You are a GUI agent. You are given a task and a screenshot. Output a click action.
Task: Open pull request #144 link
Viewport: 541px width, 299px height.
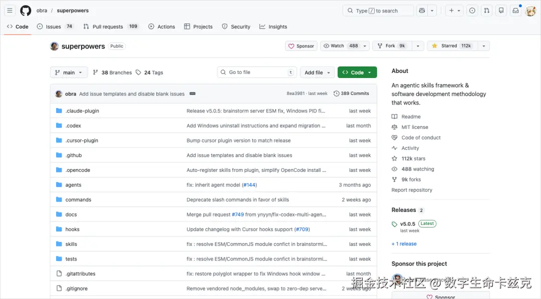coord(249,184)
